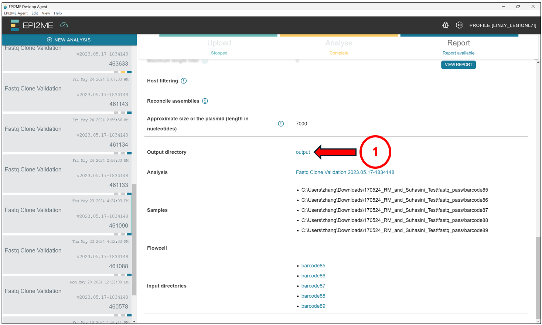Click sidebar scroll down arrow
The image size is (542, 325).
(x=134, y=322)
